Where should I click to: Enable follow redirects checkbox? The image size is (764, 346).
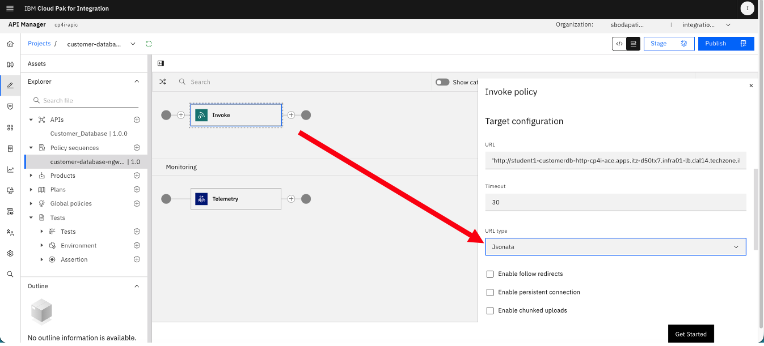tap(490, 274)
